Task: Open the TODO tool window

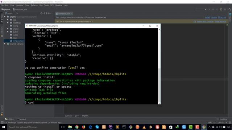Action: 9,119
